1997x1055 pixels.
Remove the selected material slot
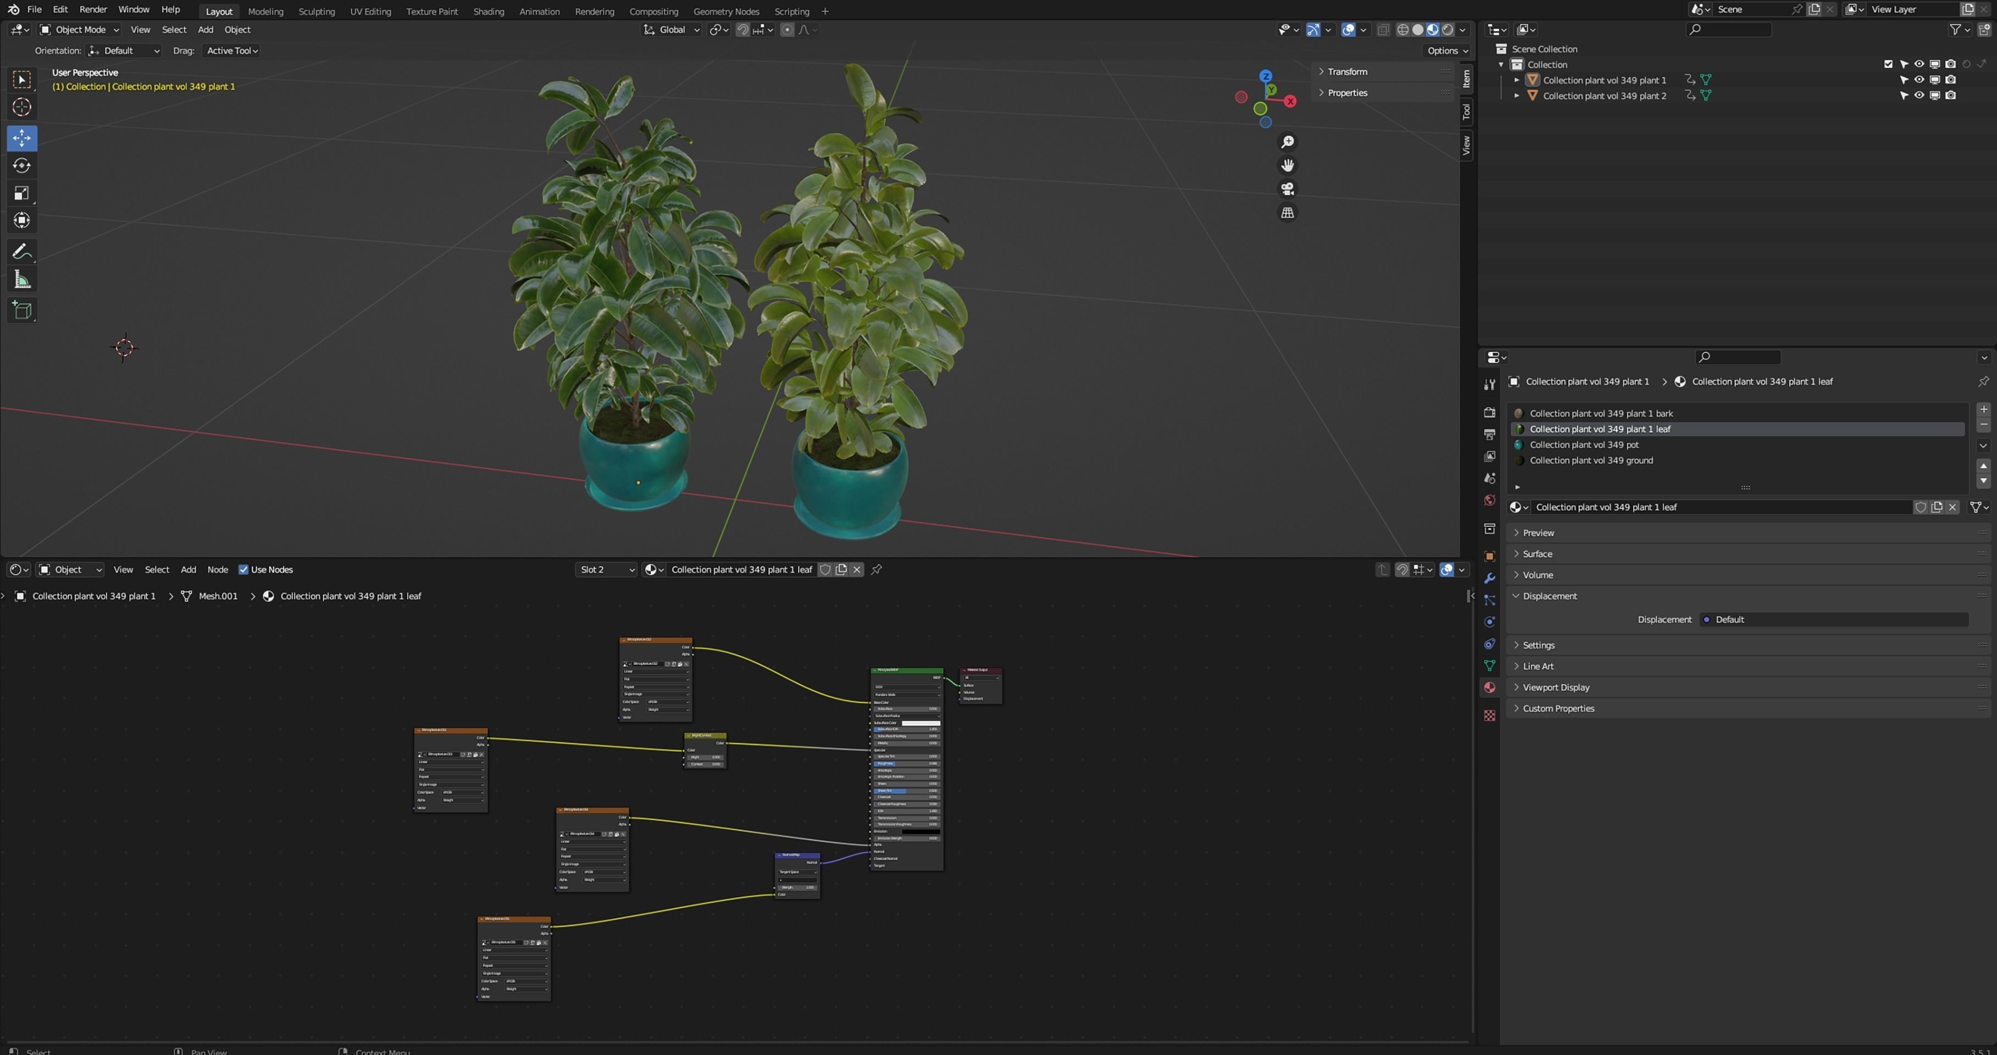coord(1983,425)
